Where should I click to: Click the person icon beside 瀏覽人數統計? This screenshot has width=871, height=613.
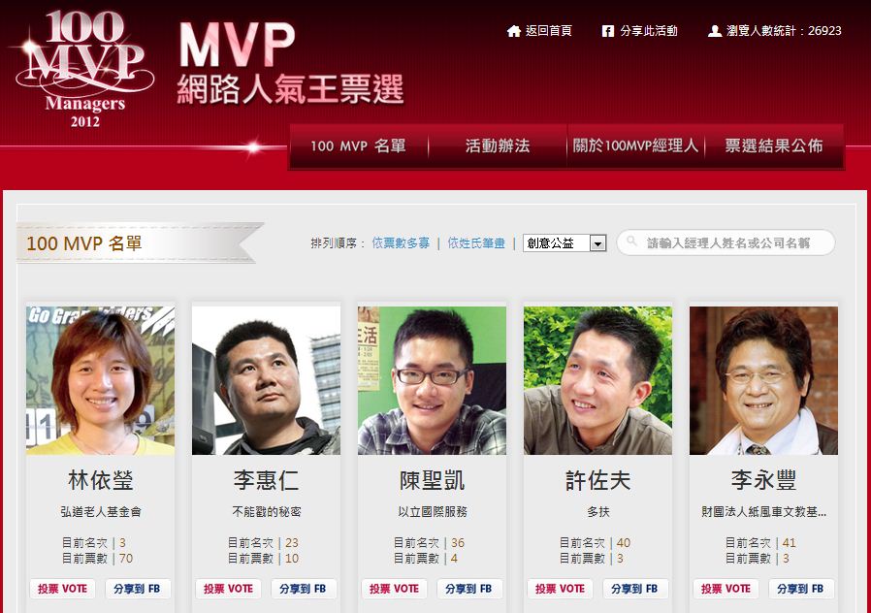click(714, 31)
